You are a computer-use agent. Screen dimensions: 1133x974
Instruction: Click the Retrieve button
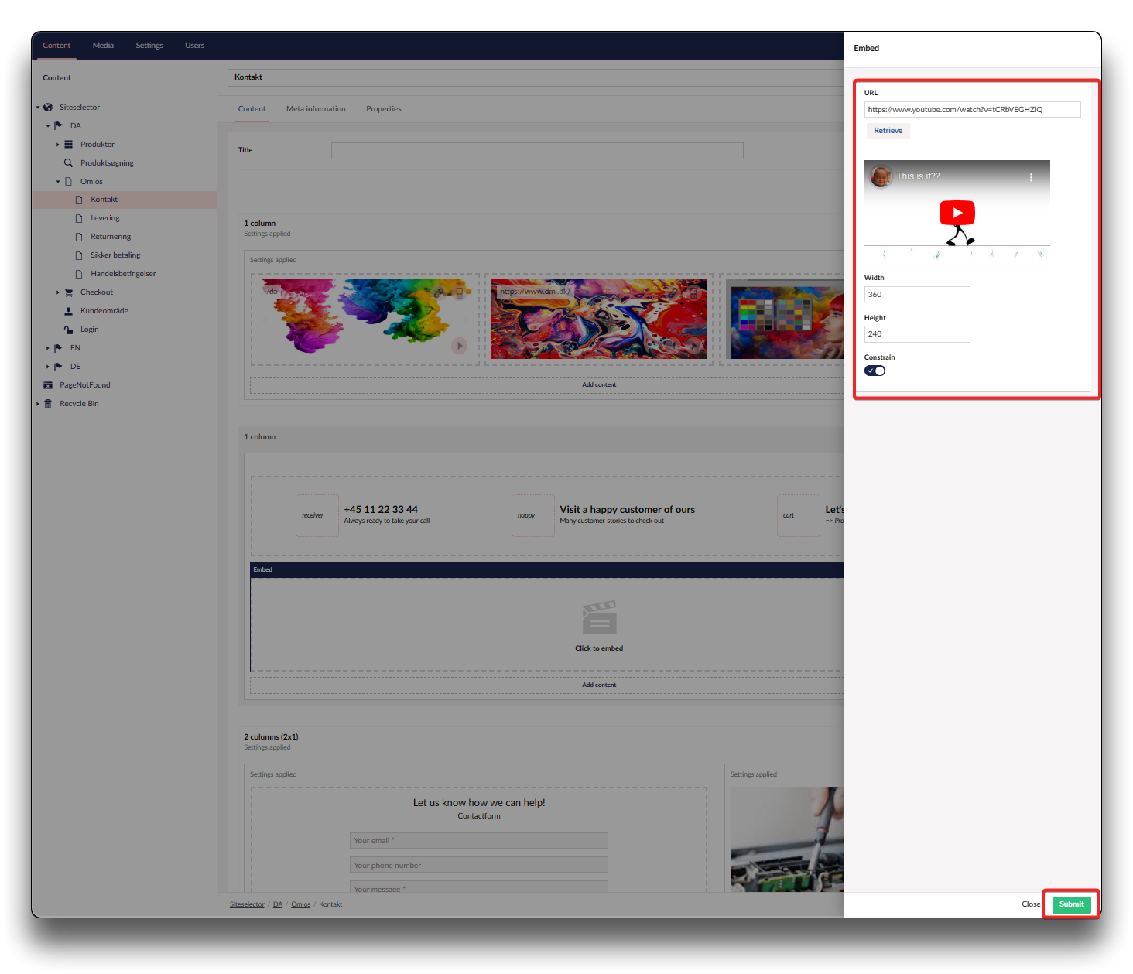pyautogui.click(x=888, y=131)
